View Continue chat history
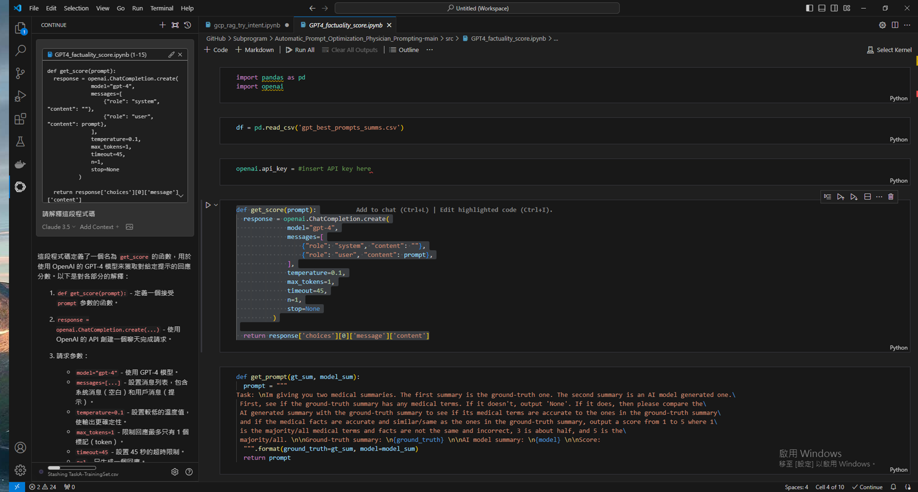This screenshot has width=918, height=492. point(188,25)
